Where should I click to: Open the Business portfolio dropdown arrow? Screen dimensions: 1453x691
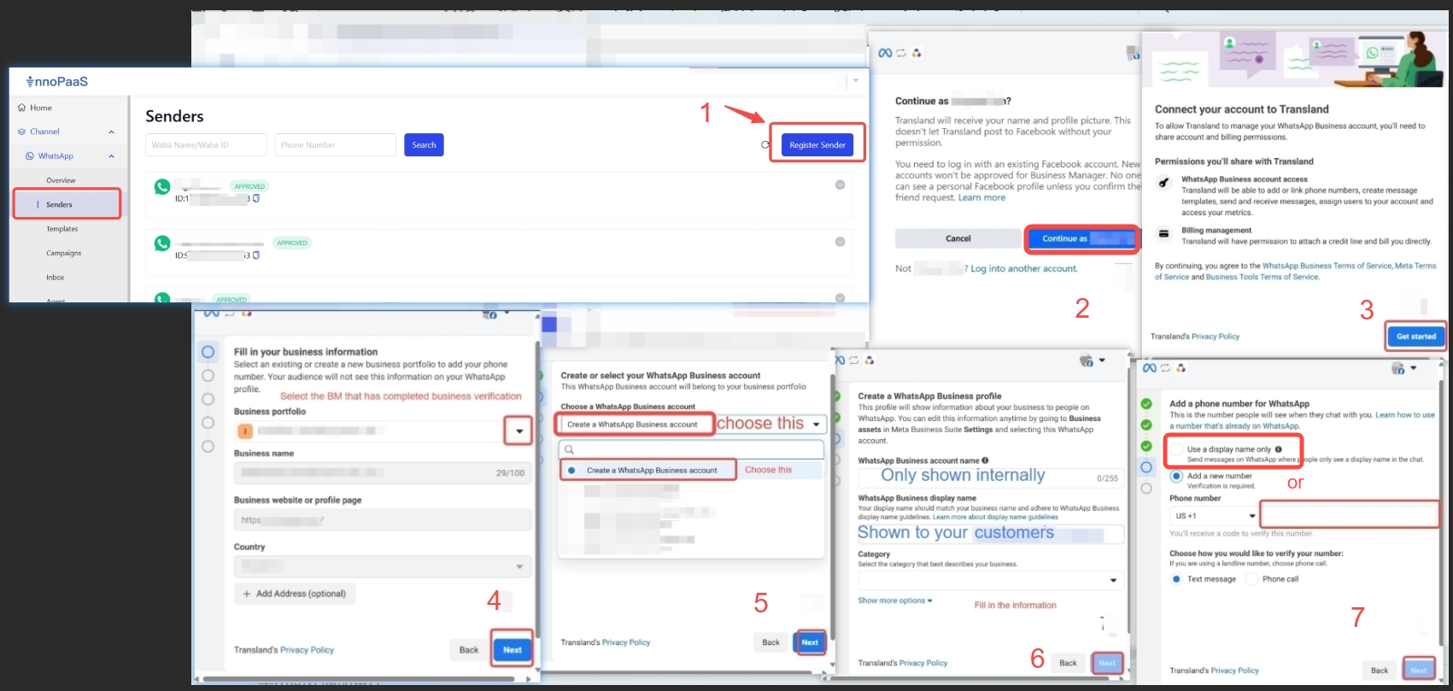[519, 431]
